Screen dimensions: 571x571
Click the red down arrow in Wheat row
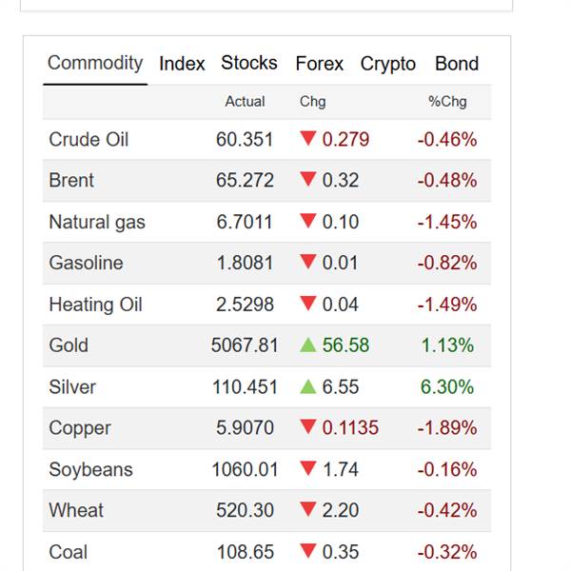307,510
